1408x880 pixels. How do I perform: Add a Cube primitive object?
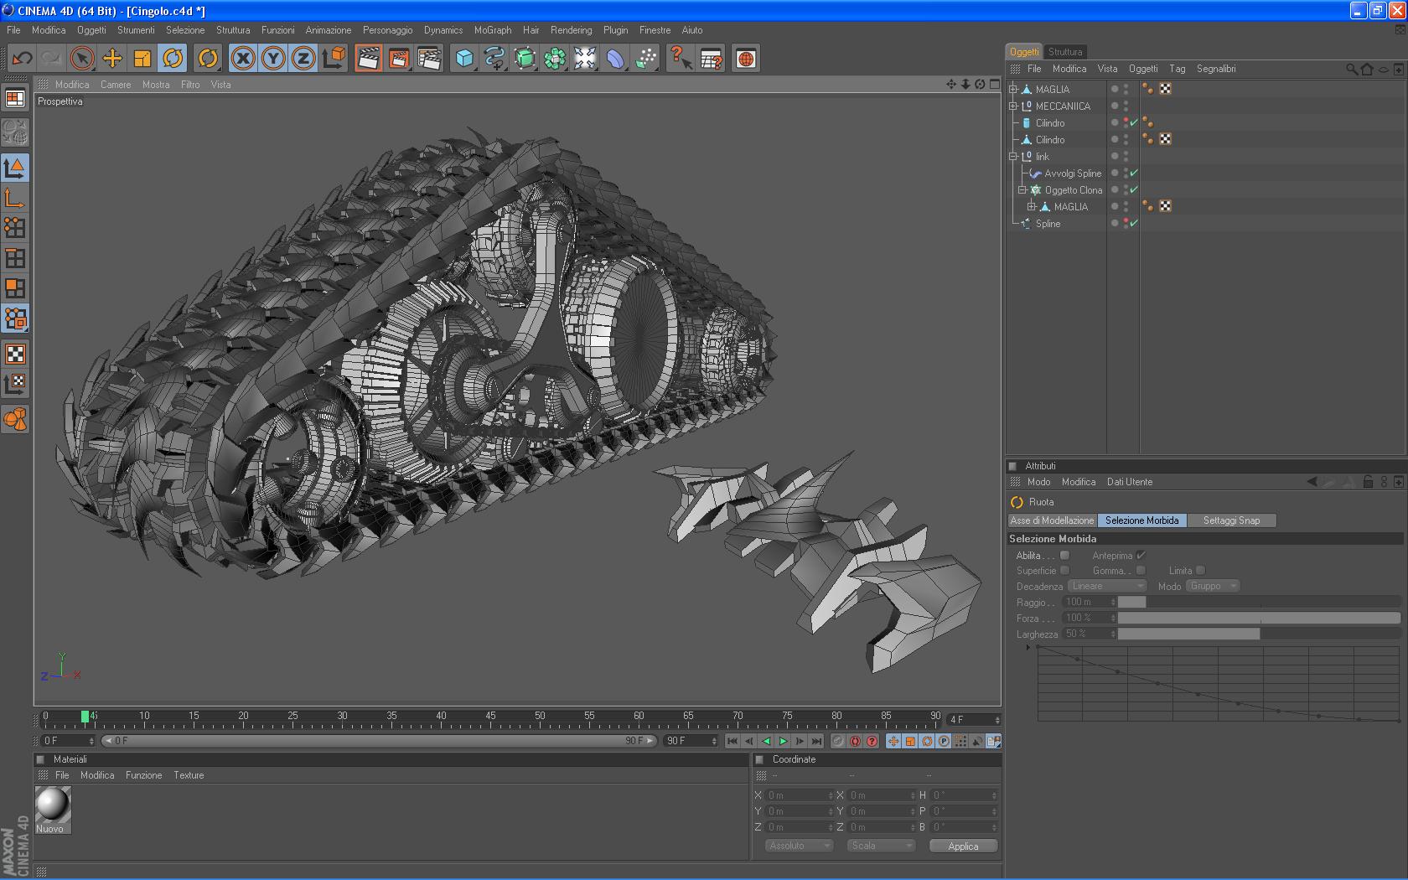coord(464,59)
